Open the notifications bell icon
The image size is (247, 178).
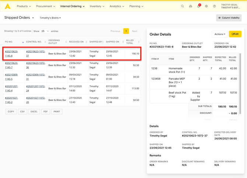click(x=199, y=6)
